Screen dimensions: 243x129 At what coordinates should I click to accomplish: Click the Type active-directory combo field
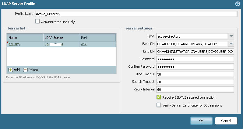[x=192, y=36]
